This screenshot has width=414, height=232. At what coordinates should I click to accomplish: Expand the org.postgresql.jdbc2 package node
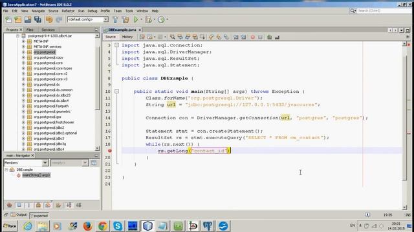click(x=23, y=128)
